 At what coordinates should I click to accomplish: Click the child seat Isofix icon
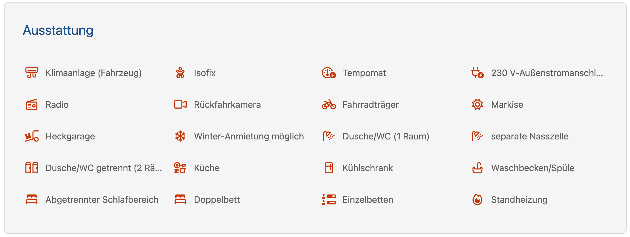click(x=180, y=73)
